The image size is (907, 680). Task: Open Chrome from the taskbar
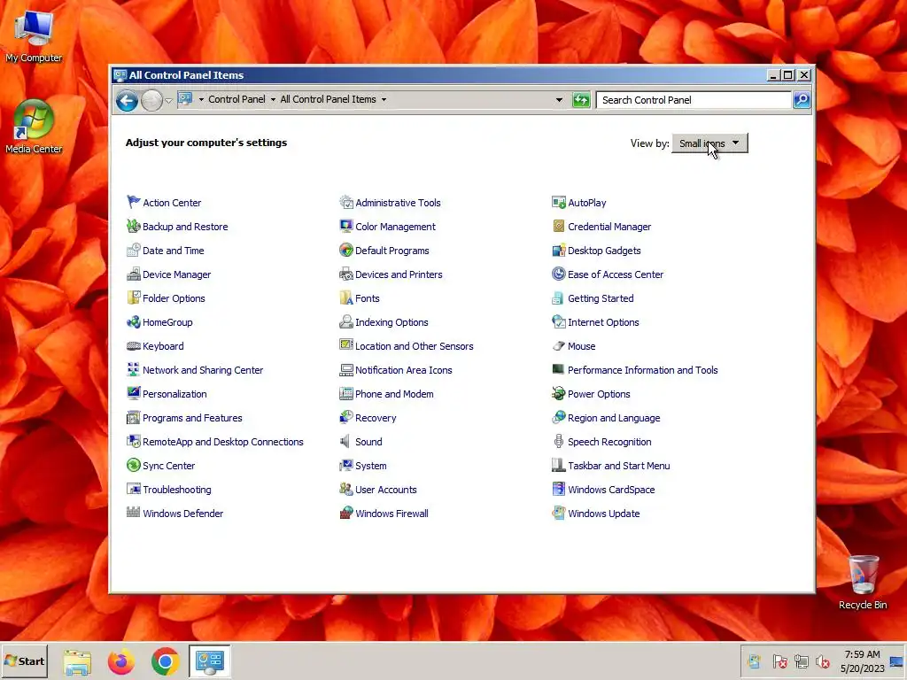tap(166, 661)
